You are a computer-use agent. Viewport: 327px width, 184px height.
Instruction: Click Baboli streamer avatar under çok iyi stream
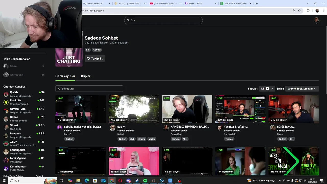click(113, 128)
